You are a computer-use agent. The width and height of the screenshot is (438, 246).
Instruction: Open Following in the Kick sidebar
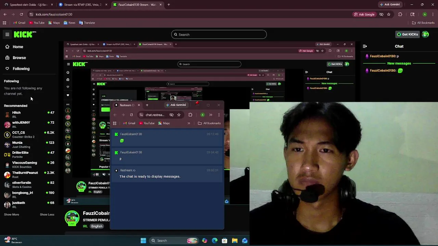[x=17, y=69]
